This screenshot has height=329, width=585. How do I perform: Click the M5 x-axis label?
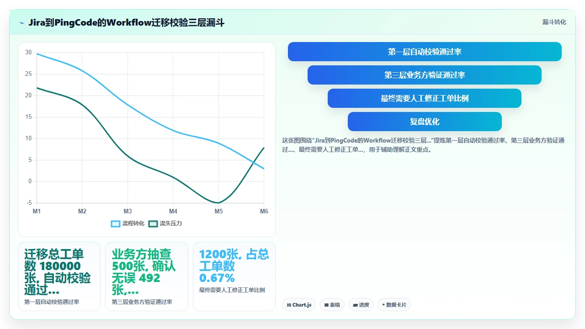[x=218, y=211]
